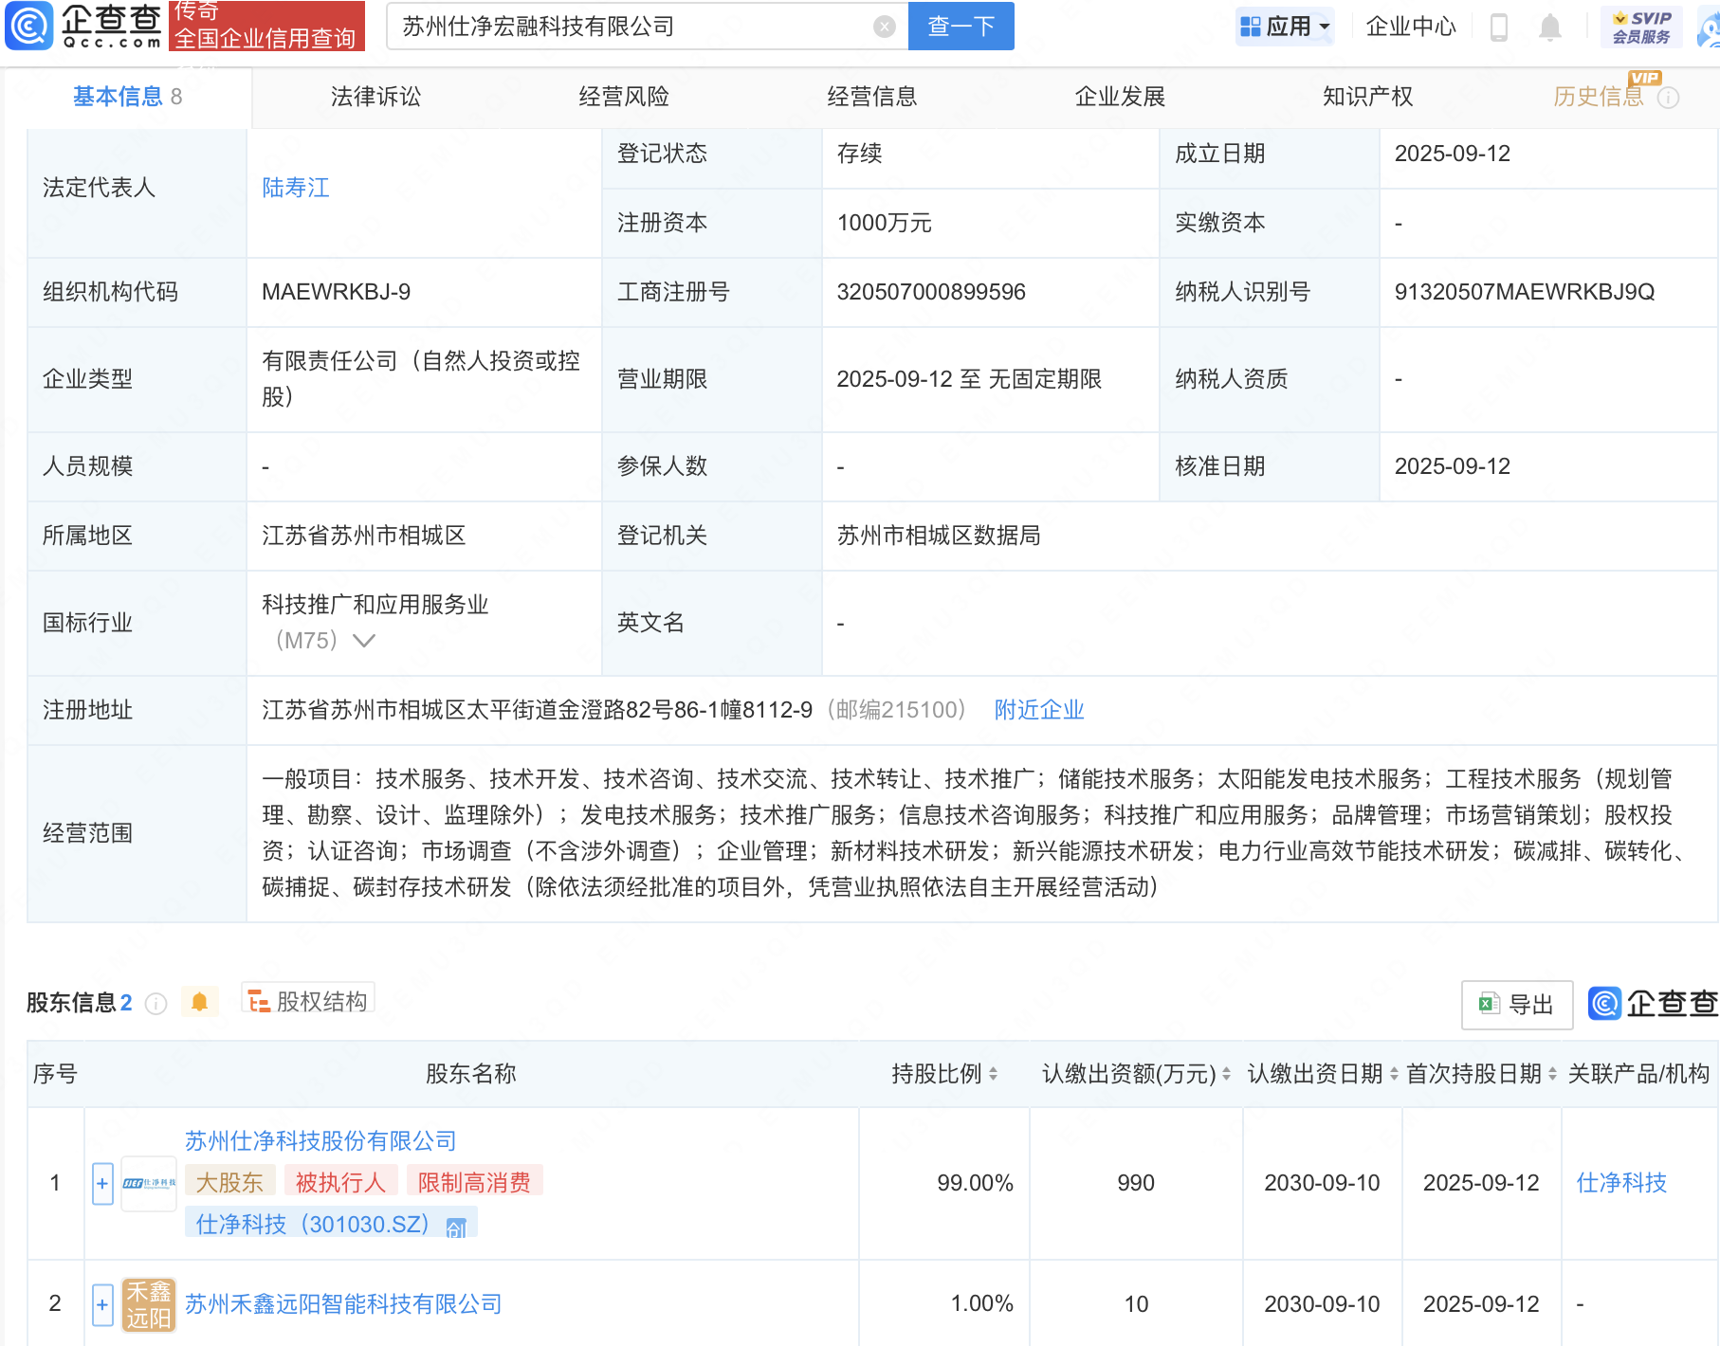Click the info icon beside 股东信息

click(156, 1004)
